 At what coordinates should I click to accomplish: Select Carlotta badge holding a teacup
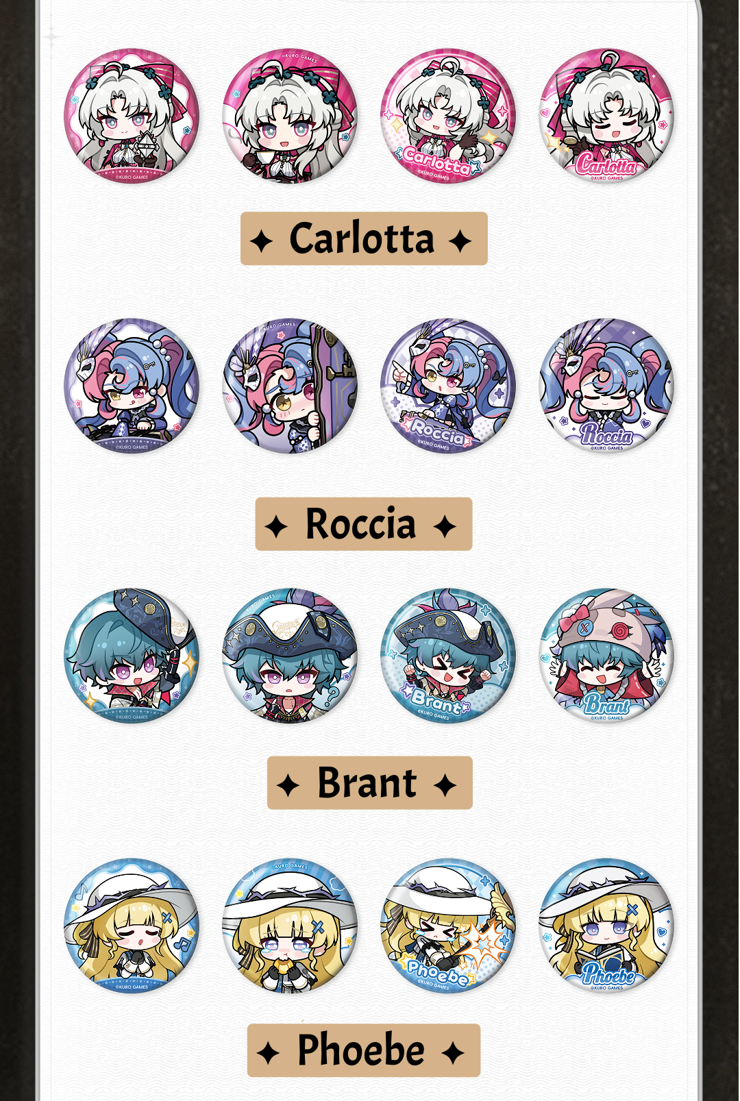click(290, 116)
